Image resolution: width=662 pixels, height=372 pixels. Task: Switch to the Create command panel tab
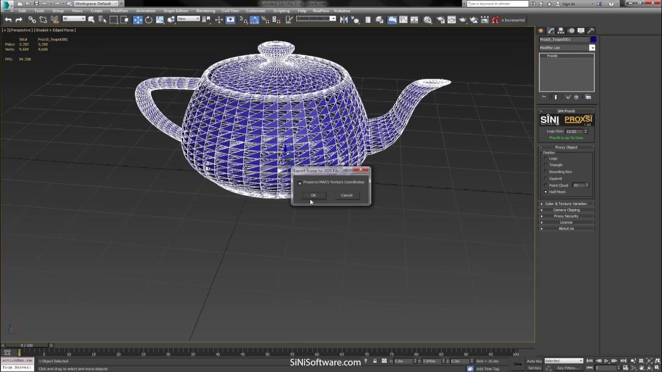point(541,30)
